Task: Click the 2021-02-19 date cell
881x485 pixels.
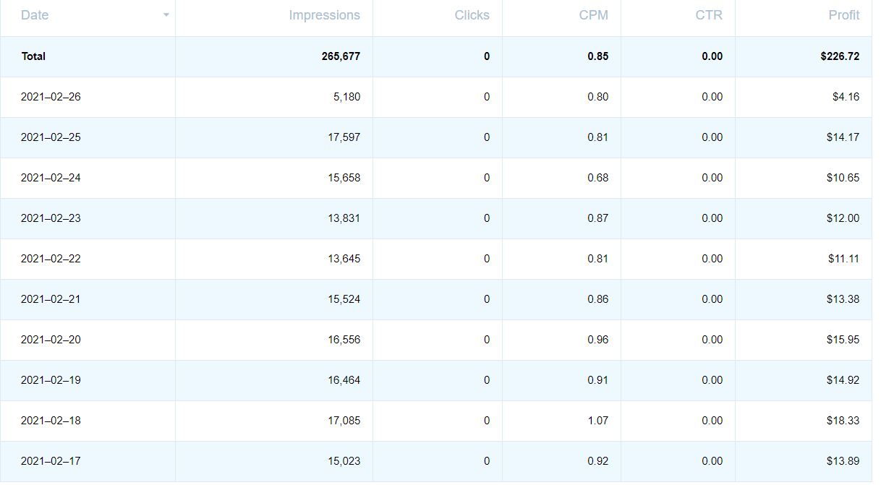Action: 51,380
